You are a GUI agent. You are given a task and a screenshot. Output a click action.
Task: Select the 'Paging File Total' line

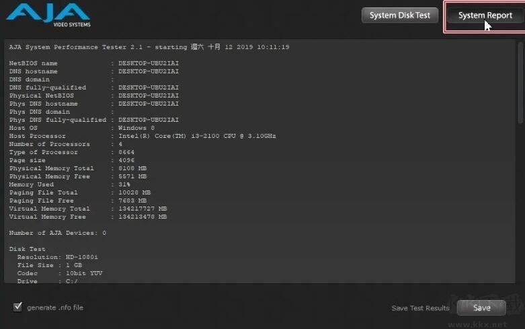click(80, 192)
